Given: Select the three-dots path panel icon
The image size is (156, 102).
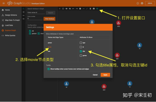Looking at the screenshot, I should point(23,15).
